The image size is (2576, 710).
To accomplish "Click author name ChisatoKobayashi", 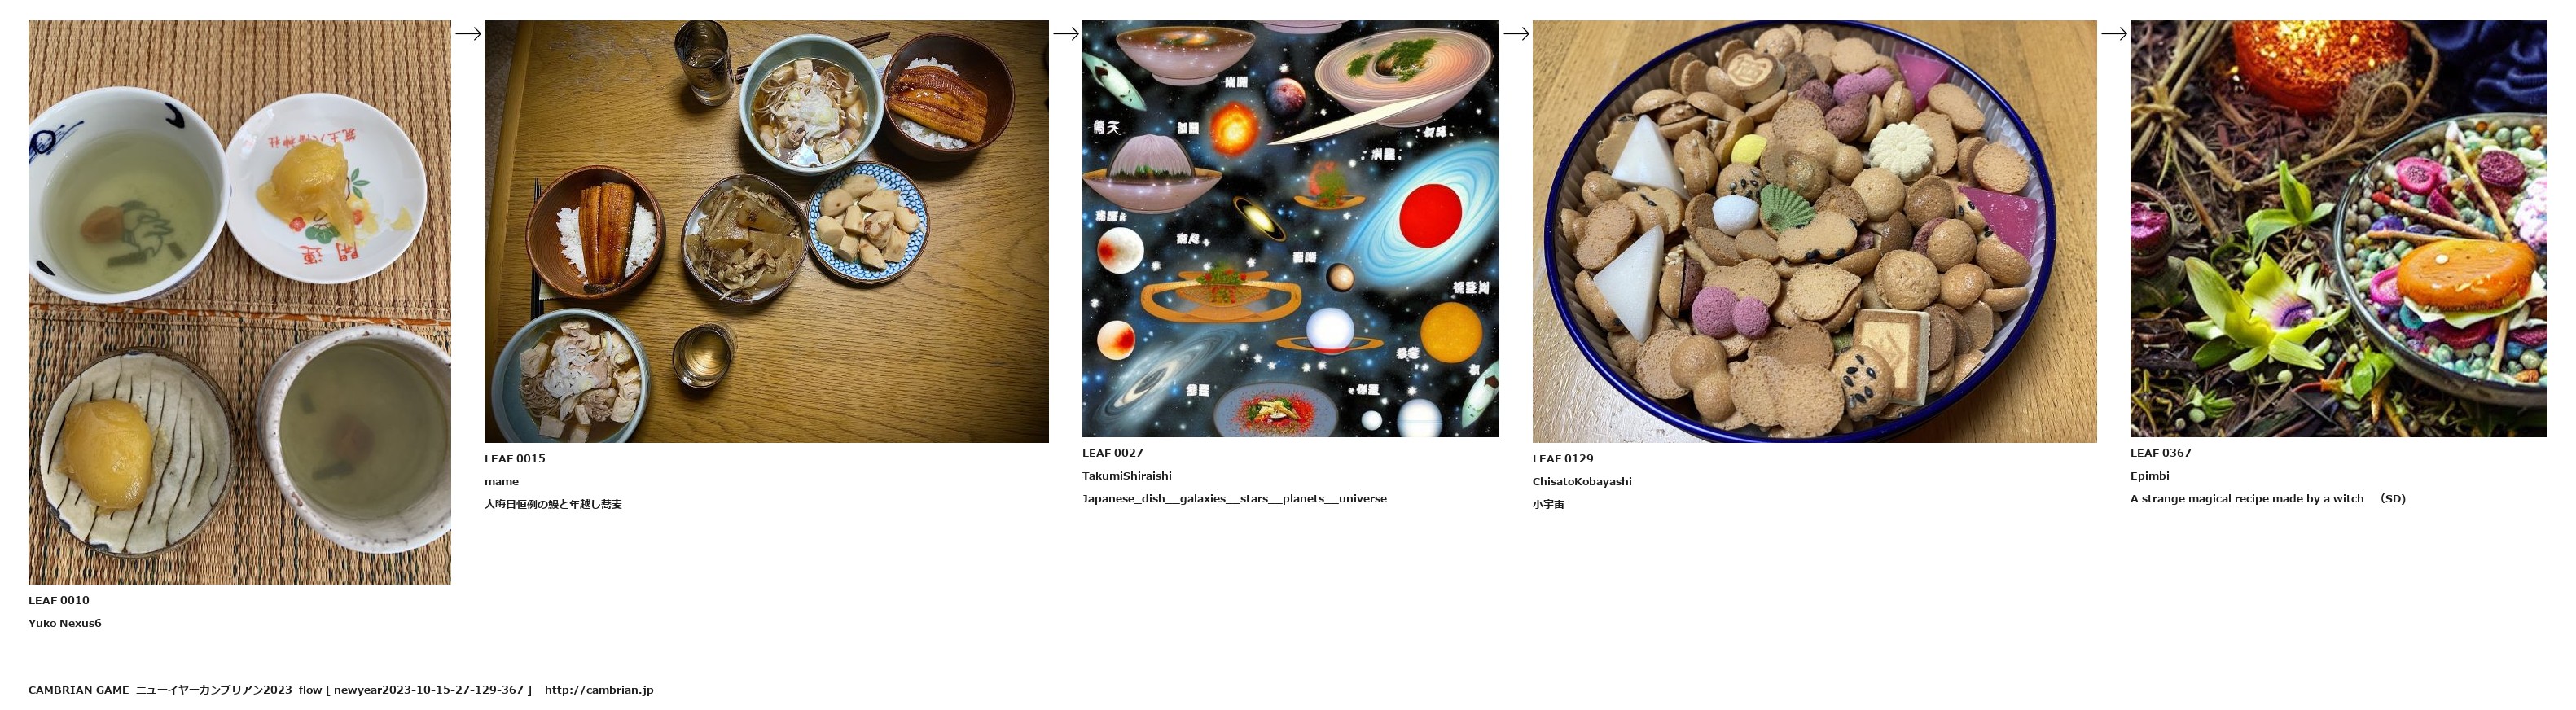I will [1582, 482].
